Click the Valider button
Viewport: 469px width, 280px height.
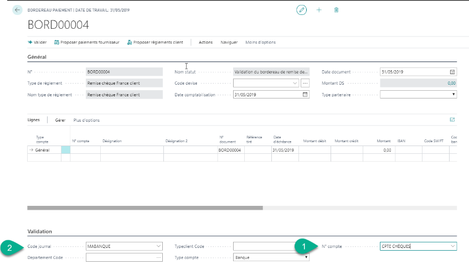[x=37, y=42]
